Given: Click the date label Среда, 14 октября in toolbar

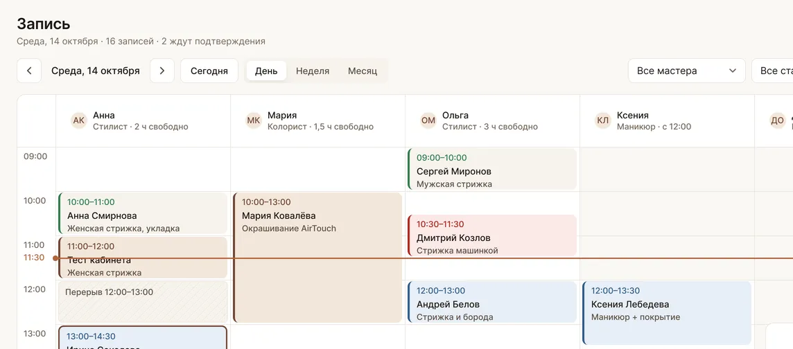Looking at the screenshot, I should coord(96,71).
